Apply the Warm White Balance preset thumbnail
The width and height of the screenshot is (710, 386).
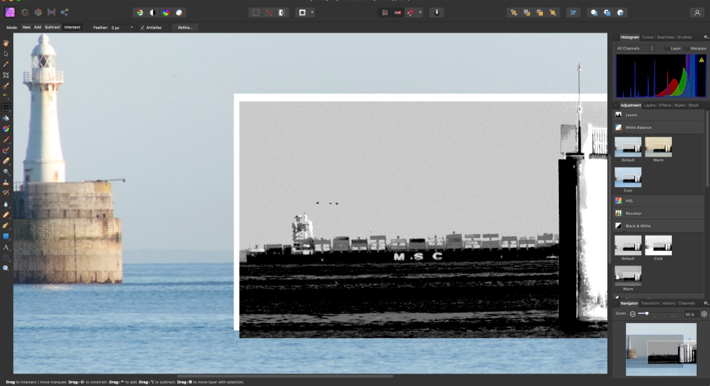[x=658, y=146]
